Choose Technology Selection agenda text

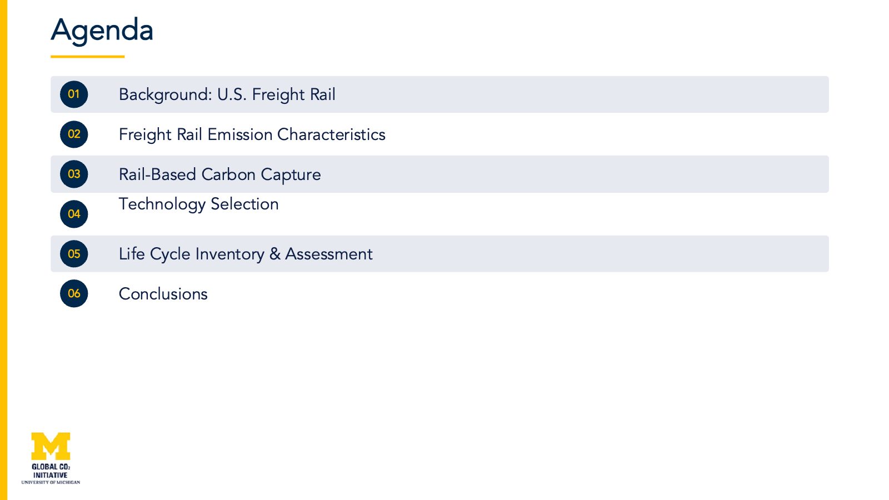coord(199,204)
